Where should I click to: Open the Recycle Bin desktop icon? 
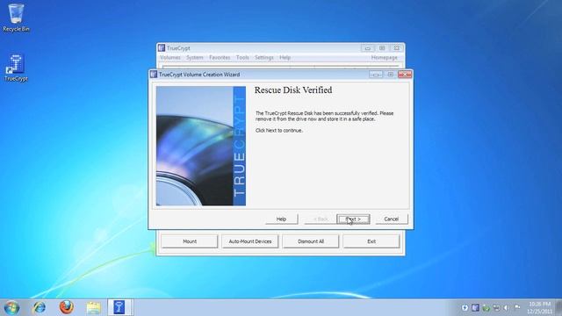click(16, 18)
